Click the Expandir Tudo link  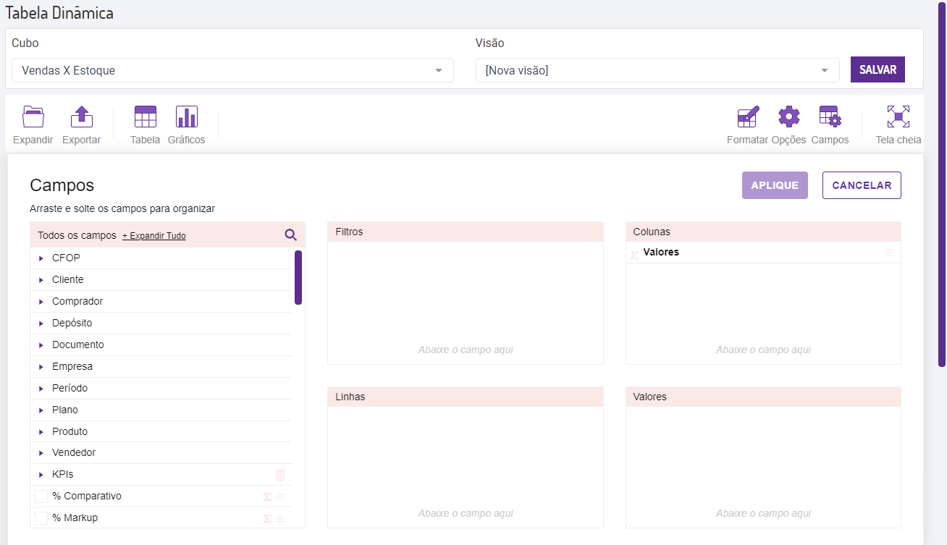[154, 236]
